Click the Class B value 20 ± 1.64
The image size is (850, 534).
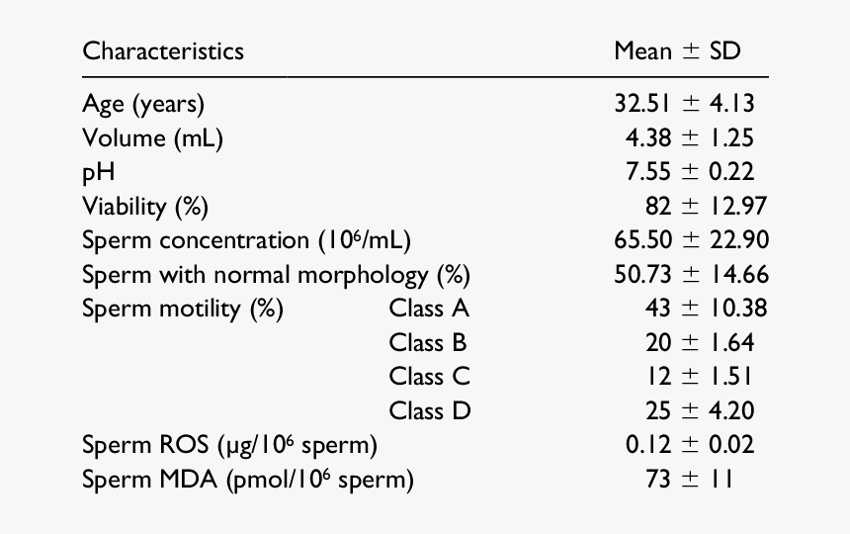[x=700, y=342]
